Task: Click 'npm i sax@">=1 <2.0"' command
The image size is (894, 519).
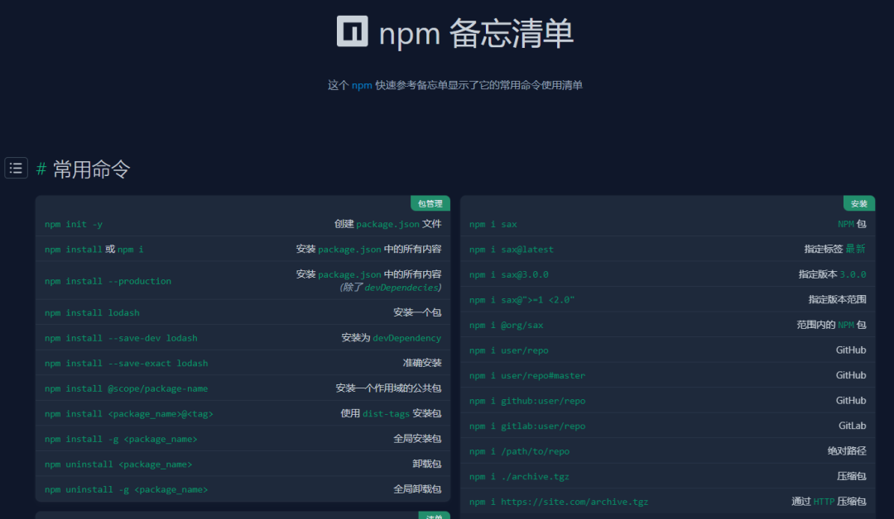Action: [x=521, y=300]
